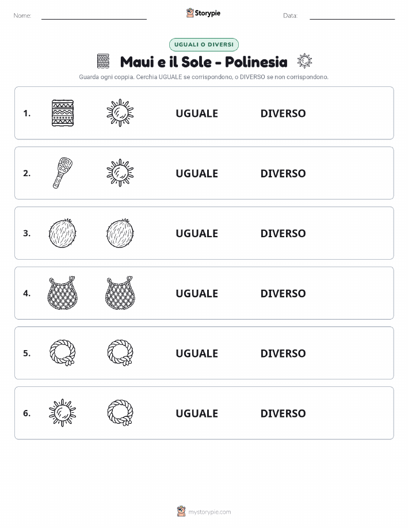Open the mystorypie.com footer link
408x528 pixels.
pyautogui.click(x=209, y=512)
